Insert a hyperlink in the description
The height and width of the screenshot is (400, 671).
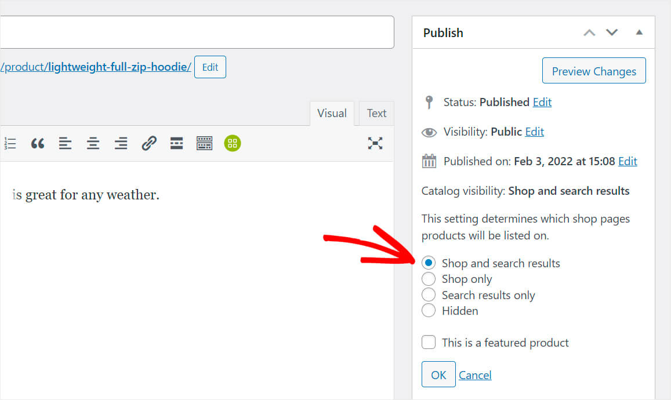coord(148,143)
